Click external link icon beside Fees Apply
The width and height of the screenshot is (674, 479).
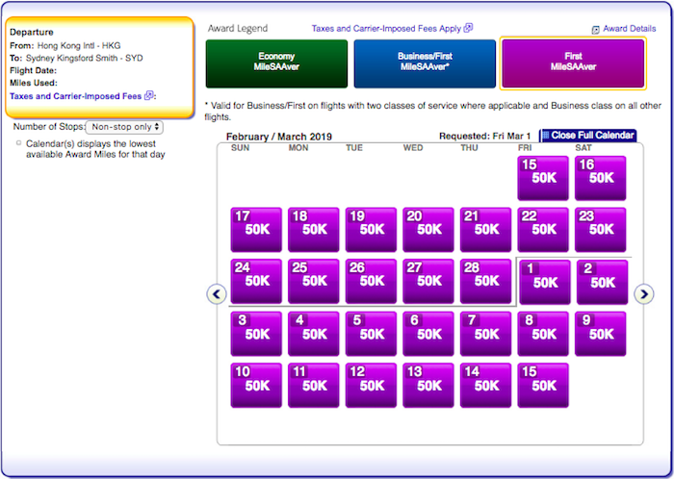pos(469,28)
